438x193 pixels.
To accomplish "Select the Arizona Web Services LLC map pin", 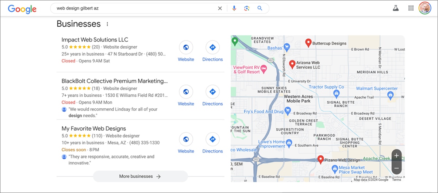I will click(x=292, y=65).
